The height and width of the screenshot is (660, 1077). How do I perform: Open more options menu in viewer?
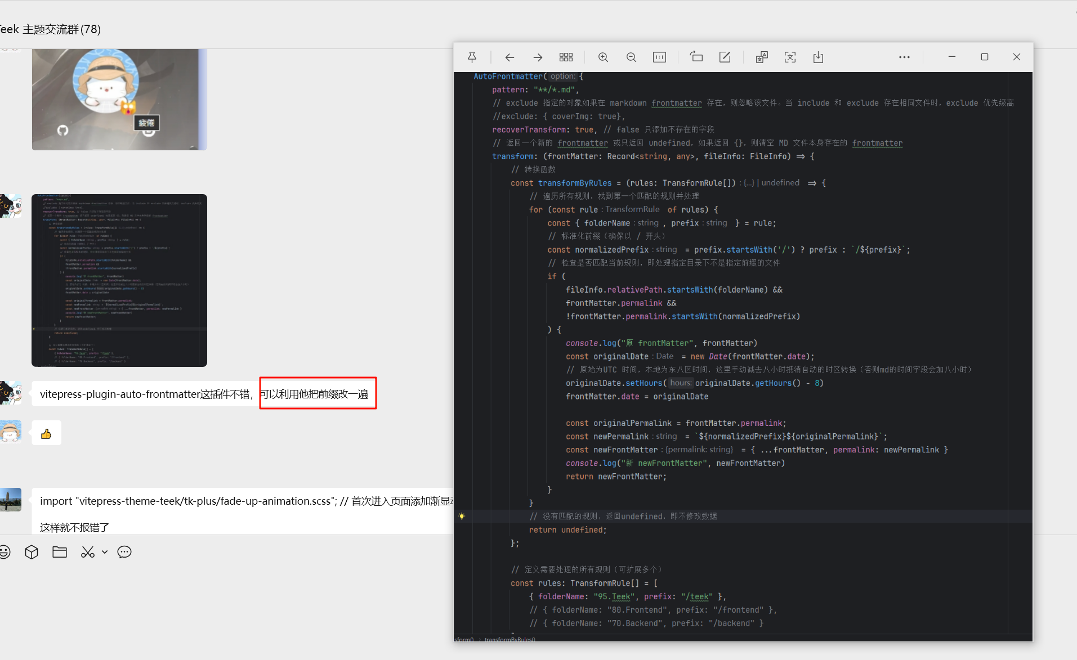tap(904, 57)
